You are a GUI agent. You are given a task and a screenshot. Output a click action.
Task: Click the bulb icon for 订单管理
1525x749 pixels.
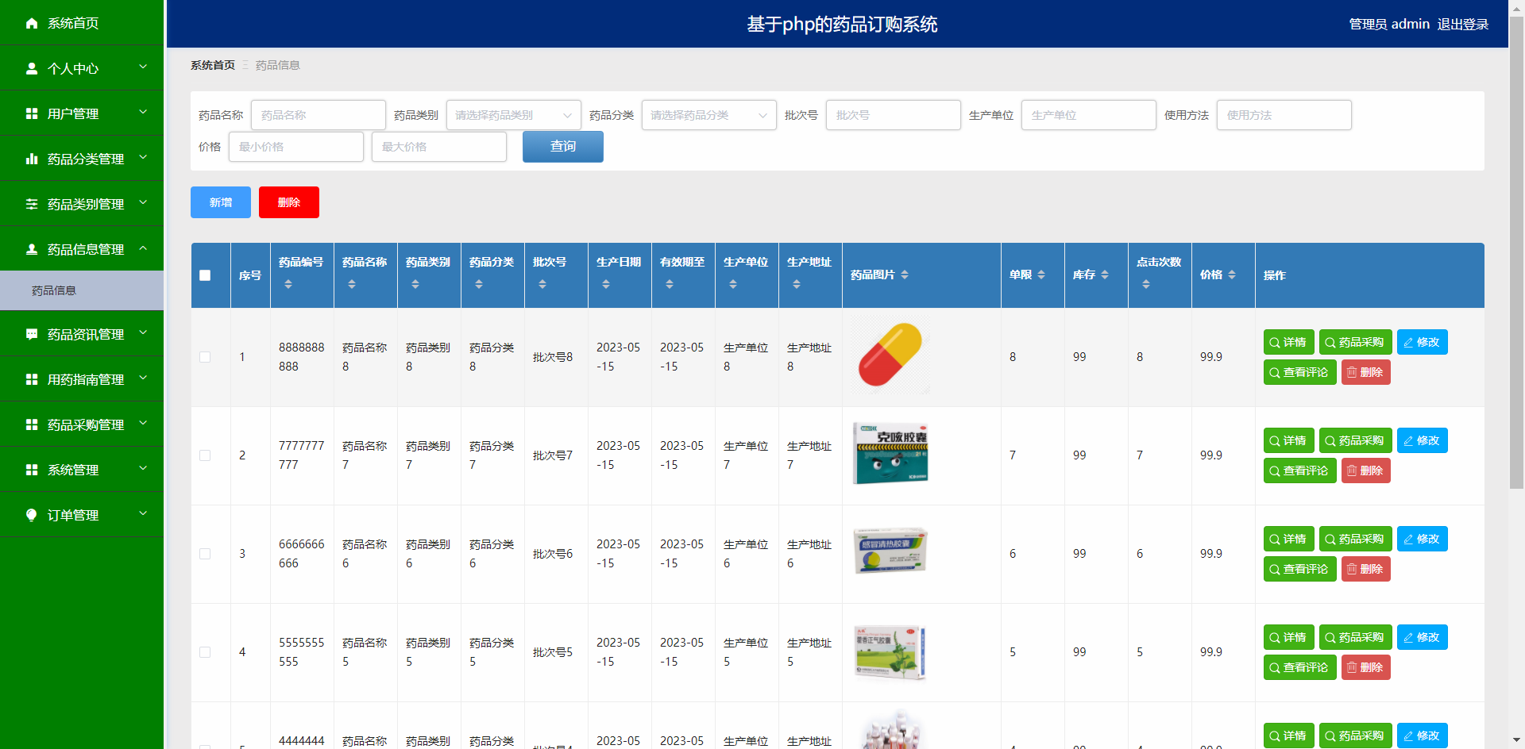tap(32, 515)
